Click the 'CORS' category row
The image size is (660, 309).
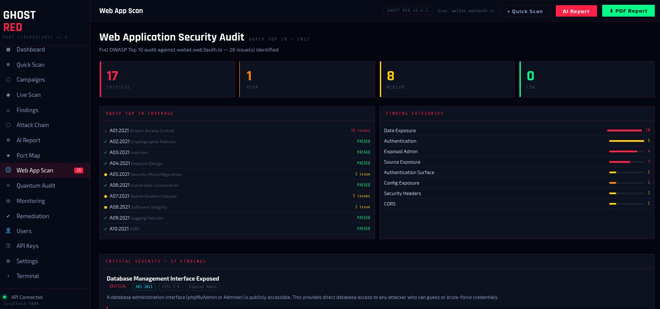click(517, 204)
